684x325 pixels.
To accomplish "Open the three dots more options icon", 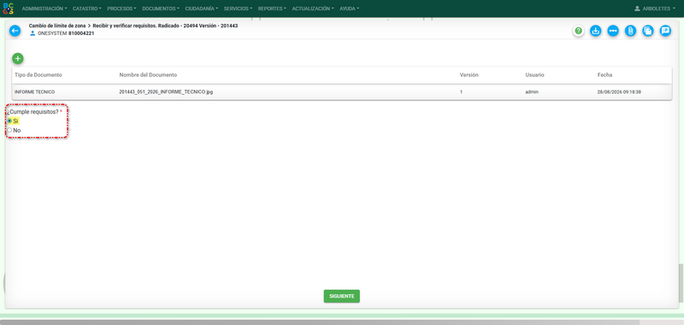I will click(613, 31).
